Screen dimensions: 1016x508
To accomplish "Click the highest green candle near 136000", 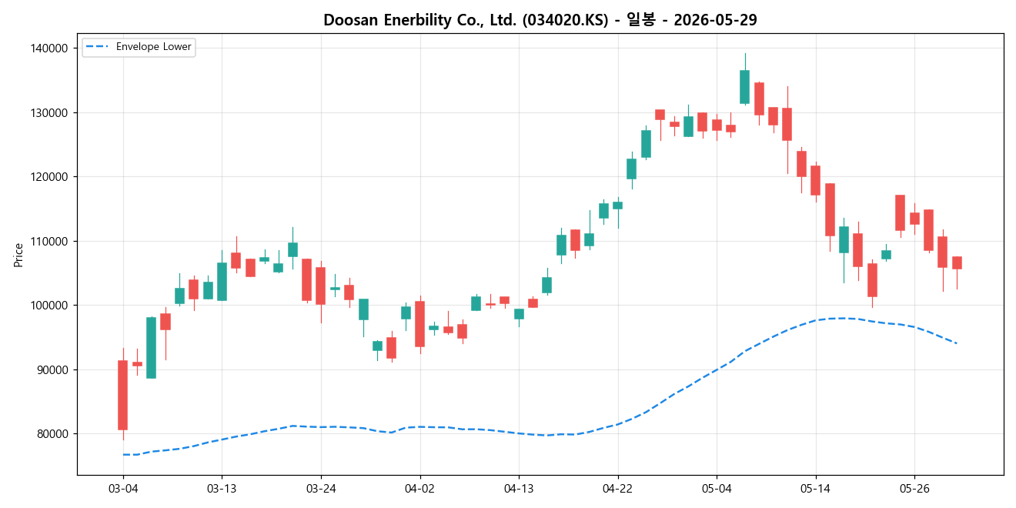I will click(744, 87).
